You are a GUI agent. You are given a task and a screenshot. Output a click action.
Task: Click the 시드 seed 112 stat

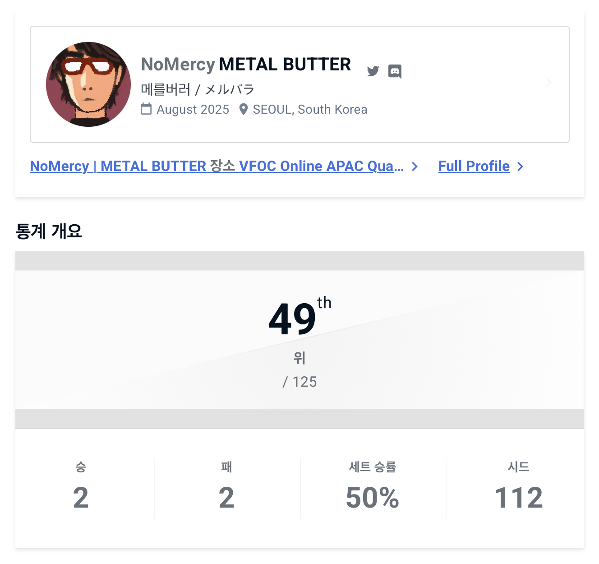[518, 497]
